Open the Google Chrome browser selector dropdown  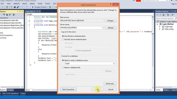pos(48,7)
